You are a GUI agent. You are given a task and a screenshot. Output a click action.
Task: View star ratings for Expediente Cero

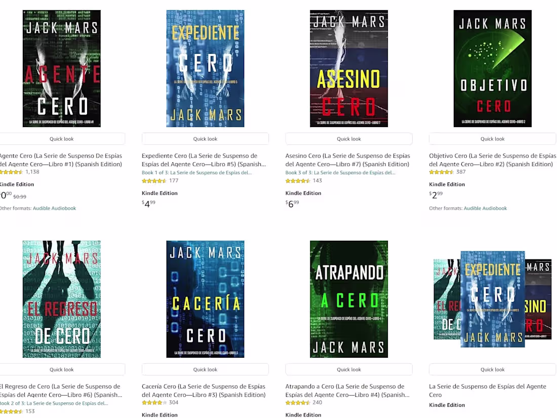point(154,181)
